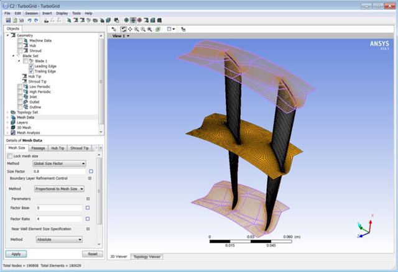Open the Session menu
398x272 pixels.
(32, 13)
